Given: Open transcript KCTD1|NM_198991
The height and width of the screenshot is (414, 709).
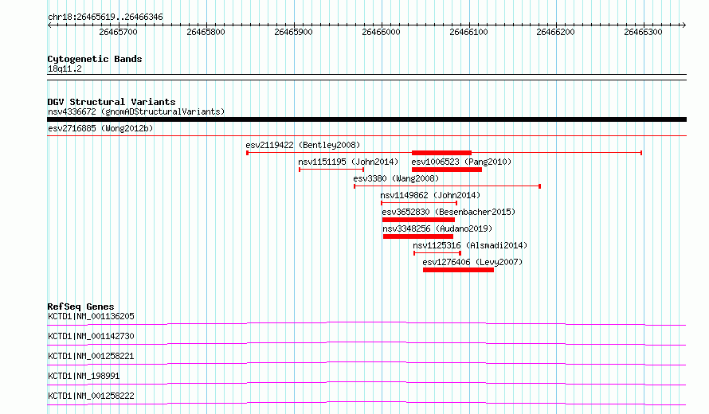Looking at the screenshot, I should pyautogui.click(x=84, y=376).
